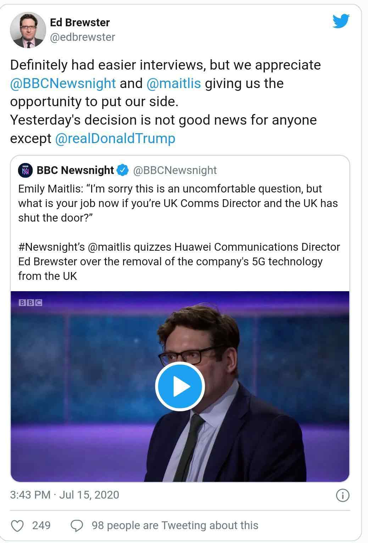Like the tweet with the heart icon
Screen dimensions: 368x543
click(x=17, y=526)
